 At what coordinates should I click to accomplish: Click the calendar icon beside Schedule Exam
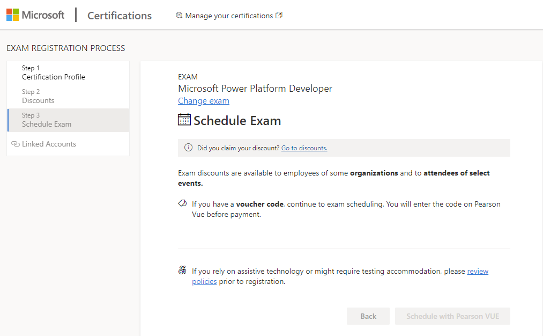click(x=184, y=120)
